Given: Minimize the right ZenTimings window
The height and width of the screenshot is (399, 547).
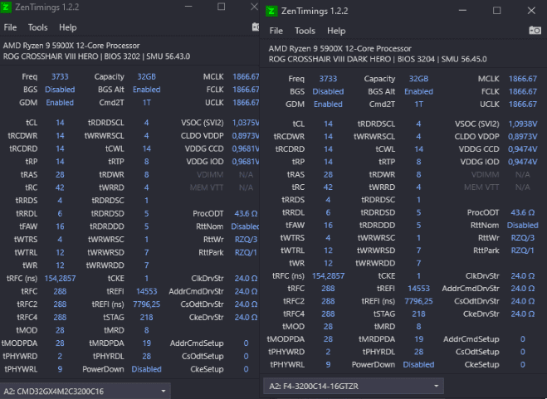Looking at the screenshot, I should (462, 11).
